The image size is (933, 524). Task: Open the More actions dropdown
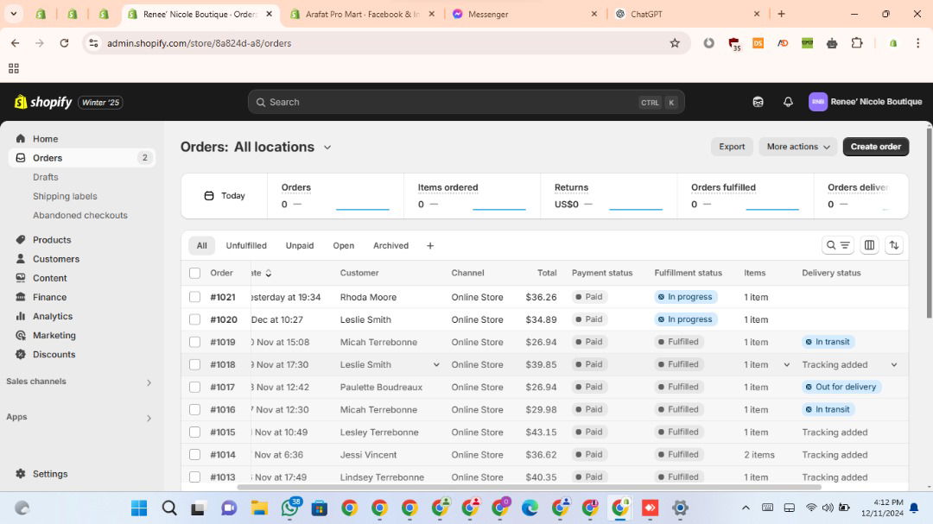[797, 147]
